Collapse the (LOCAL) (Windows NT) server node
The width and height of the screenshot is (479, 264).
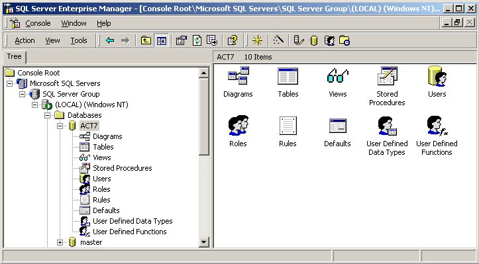pyautogui.click(x=35, y=105)
